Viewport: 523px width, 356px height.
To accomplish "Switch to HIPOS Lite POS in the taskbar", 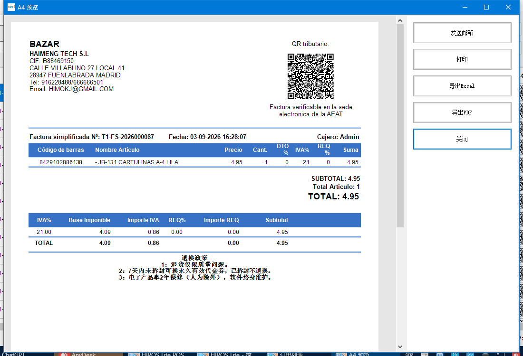I will (x=157, y=354).
